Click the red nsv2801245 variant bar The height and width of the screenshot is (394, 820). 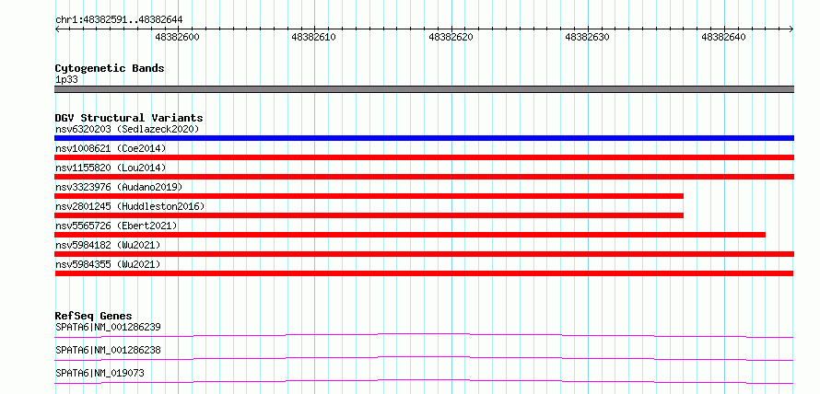pos(369,215)
